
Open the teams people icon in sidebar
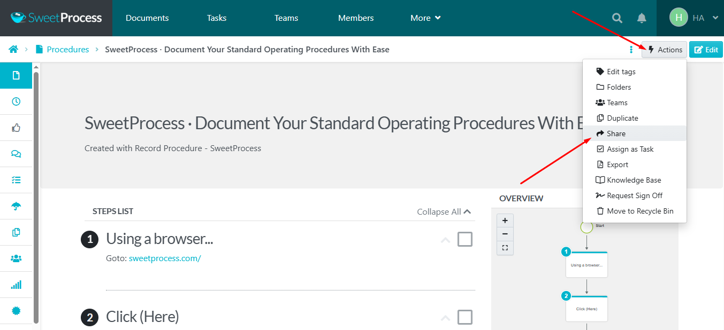tap(16, 258)
